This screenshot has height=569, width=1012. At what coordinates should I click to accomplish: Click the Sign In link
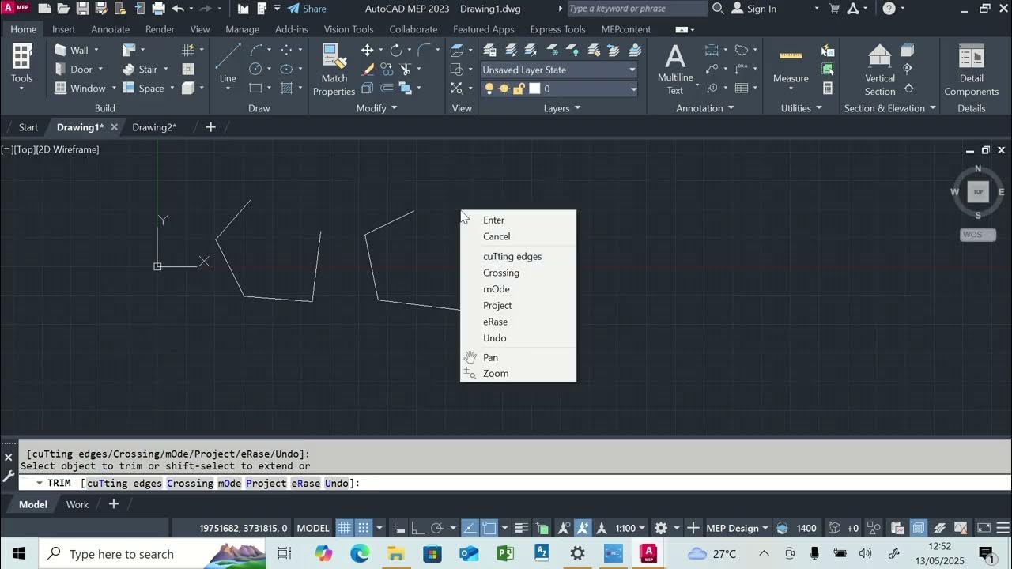pyautogui.click(x=760, y=9)
